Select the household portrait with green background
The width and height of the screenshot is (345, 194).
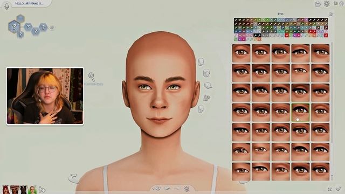click(32, 190)
